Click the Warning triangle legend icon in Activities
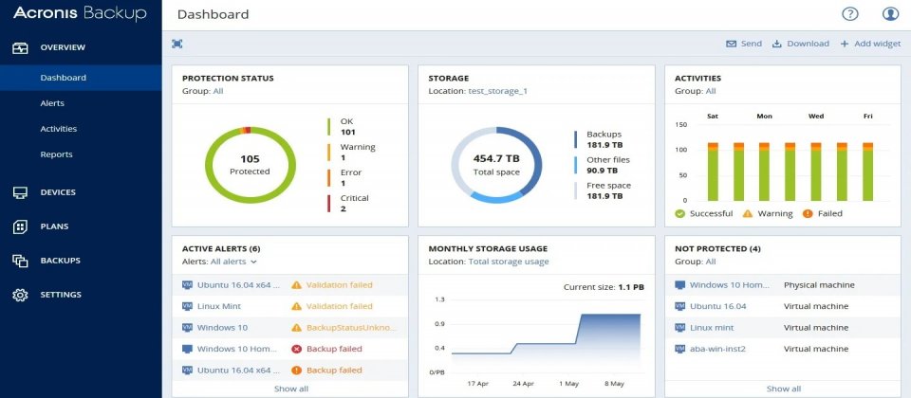Viewport: 911px width, 398px height. pyautogui.click(x=748, y=213)
